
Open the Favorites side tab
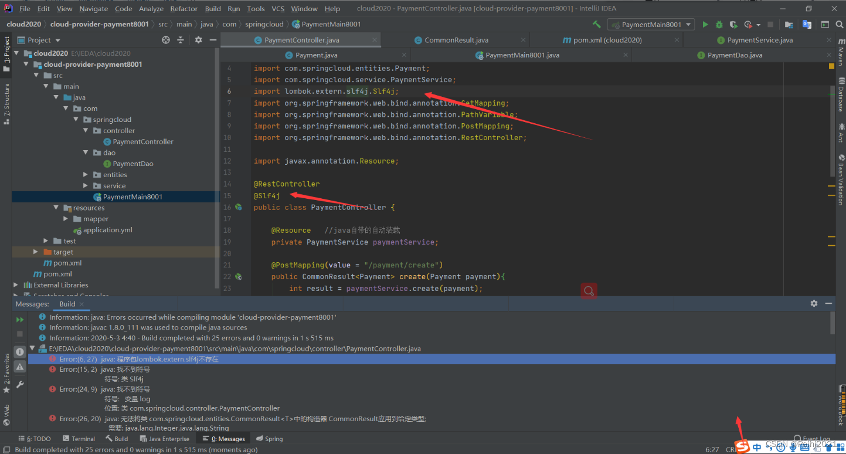click(6, 374)
